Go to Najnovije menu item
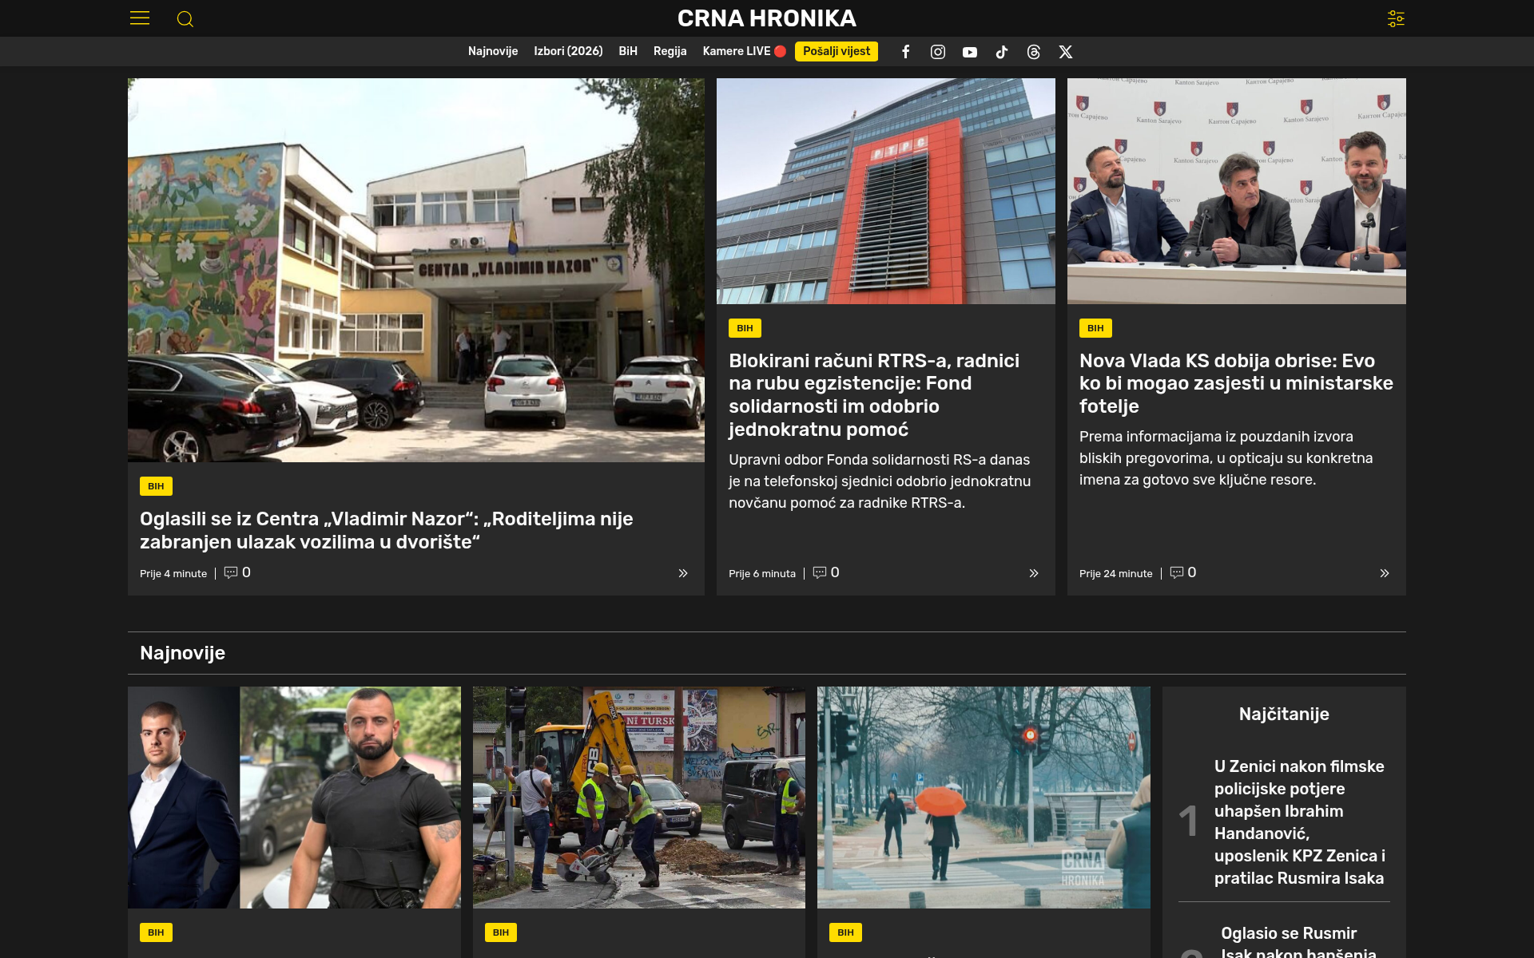 [493, 51]
